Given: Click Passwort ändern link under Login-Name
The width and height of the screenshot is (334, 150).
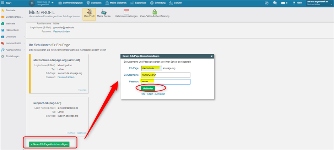Looking at the screenshot, I should (61, 31).
